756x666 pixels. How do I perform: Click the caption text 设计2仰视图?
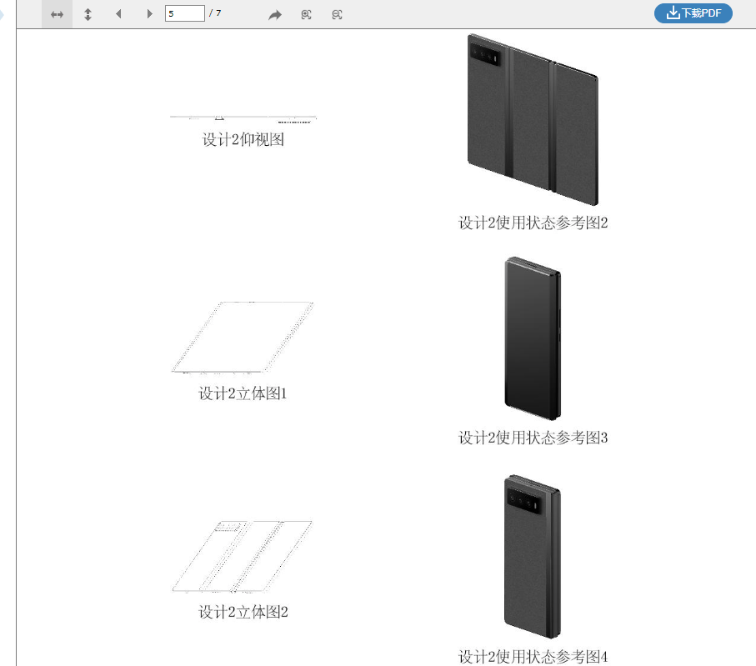243,139
